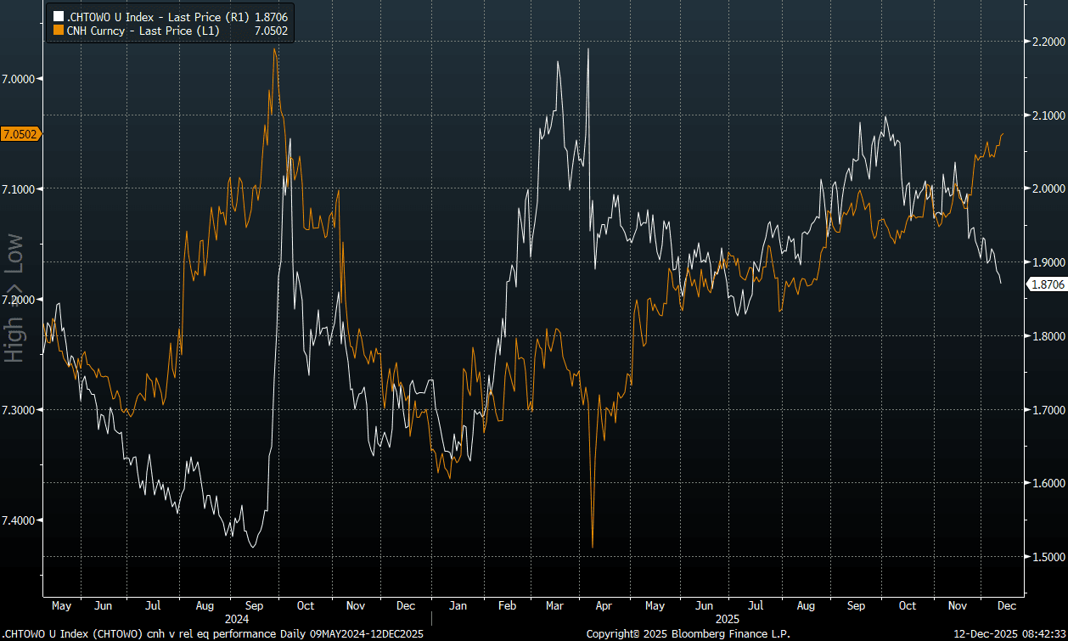This screenshot has width=1068, height=641.
Task: Click the white swatch beside .CHTOWO U Index
Action: (58, 16)
